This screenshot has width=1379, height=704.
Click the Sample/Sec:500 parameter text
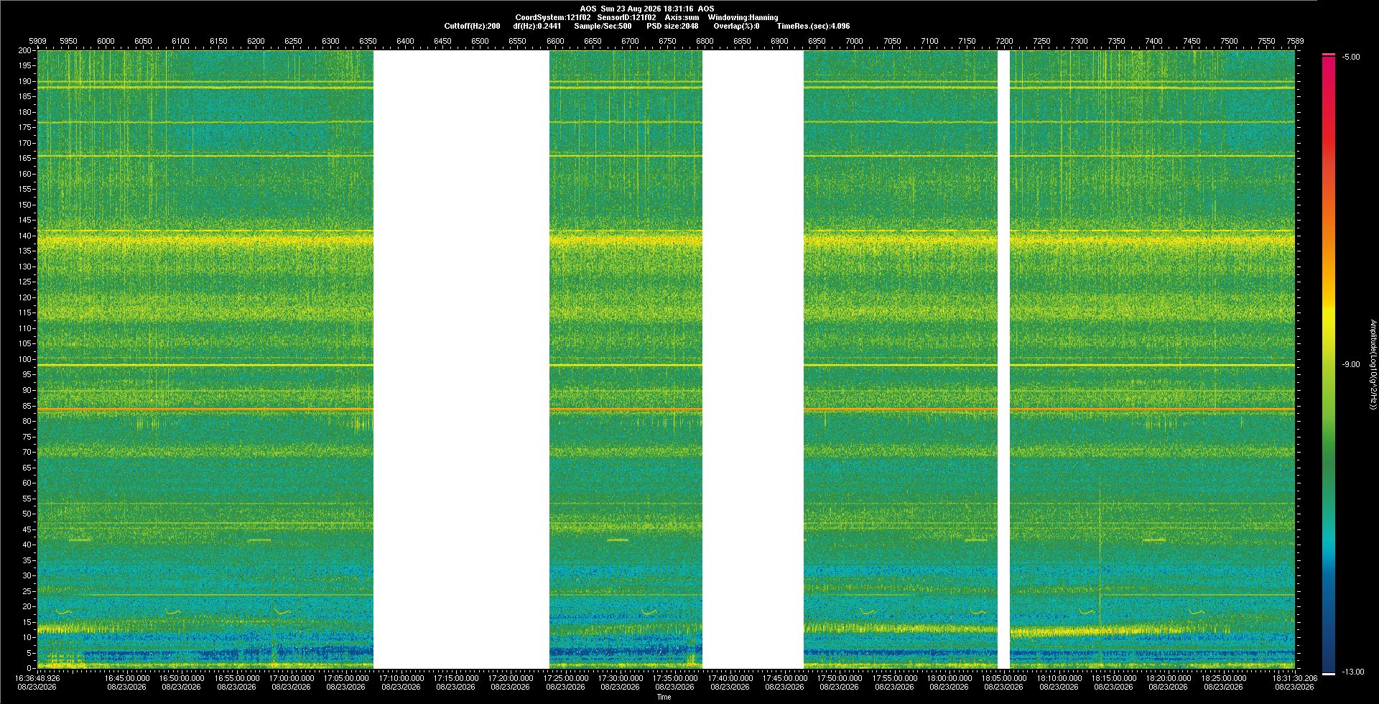(603, 26)
